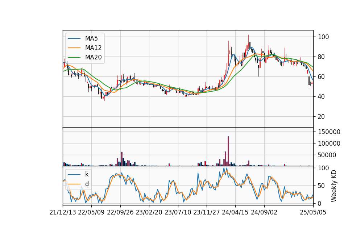The image size is (348, 250).
Task: Click the 23/02/20 date tick label
Action: coord(149,212)
